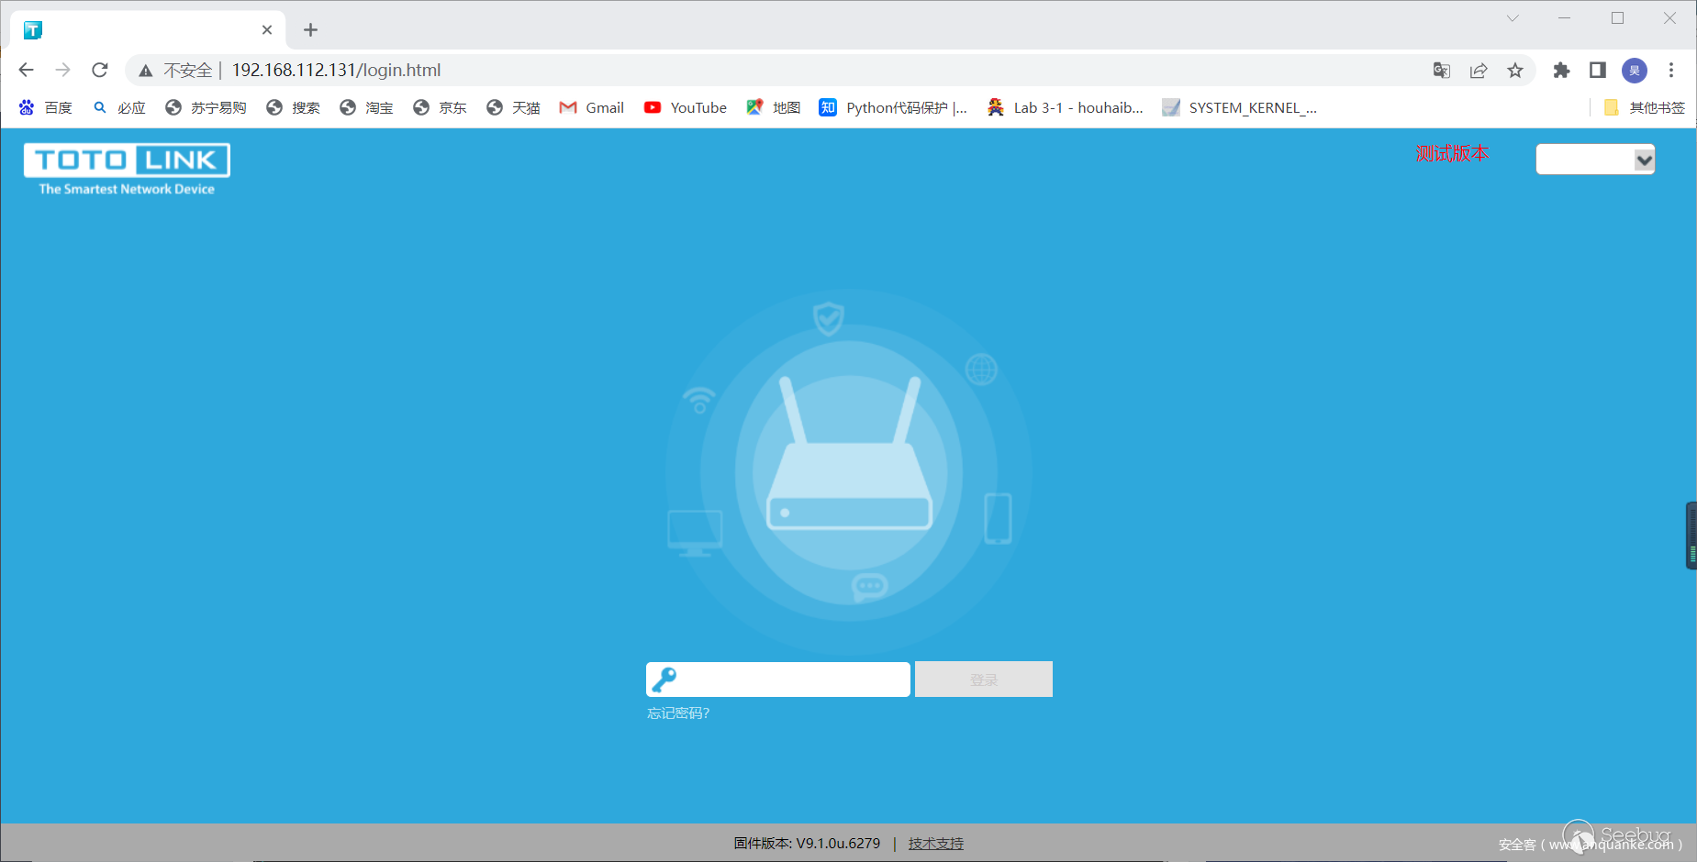This screenshot has height=862, width=1697.
Task: Focus the password input field
Action: pyautogui.click(x=778, y=680)
